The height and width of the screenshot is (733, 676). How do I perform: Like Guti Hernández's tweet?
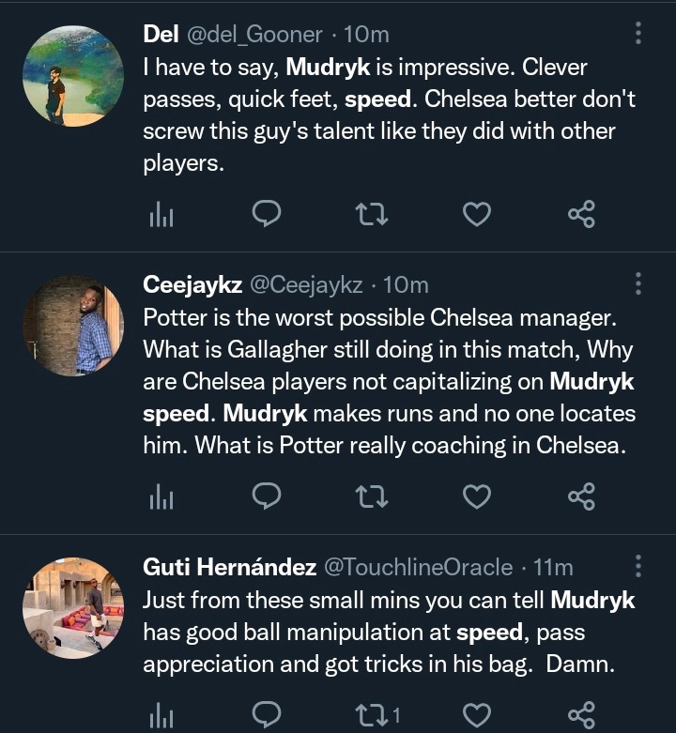pyautogui.click(x=477, y=716)
